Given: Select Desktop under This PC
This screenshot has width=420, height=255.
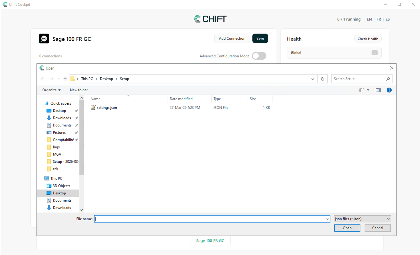Looking at the screenshot, I should pyautogui.click(x=59, y=193).
